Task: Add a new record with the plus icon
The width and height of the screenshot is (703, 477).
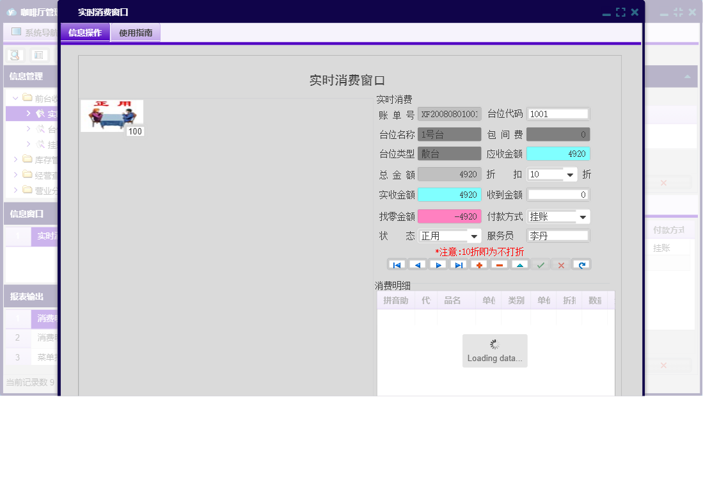Action: tap(478, 264)
